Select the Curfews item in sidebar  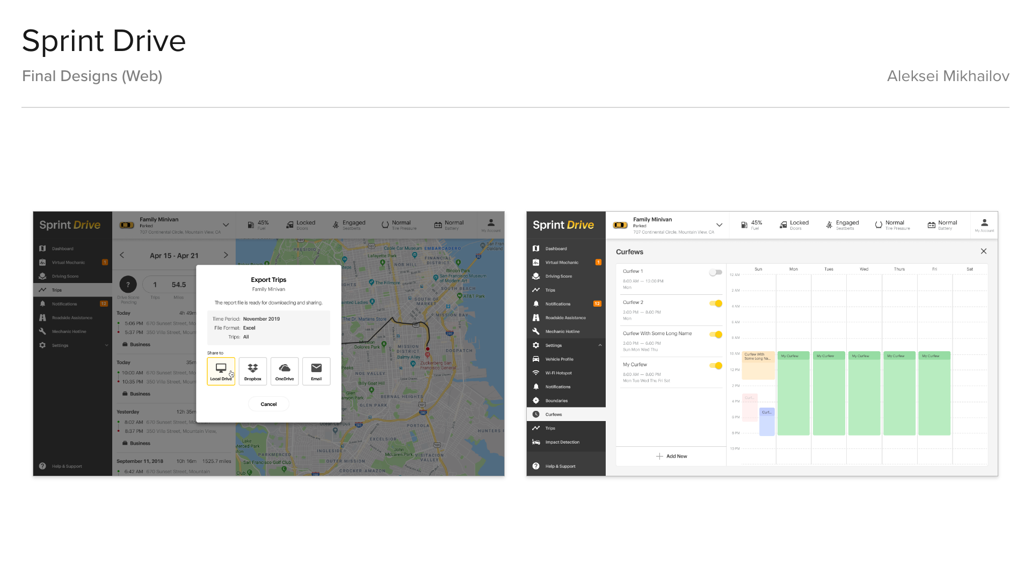click(566, 414)
